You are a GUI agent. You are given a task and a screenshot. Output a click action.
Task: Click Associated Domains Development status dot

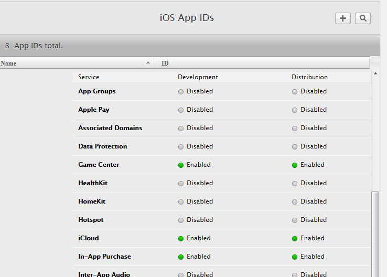pos(181,129)
